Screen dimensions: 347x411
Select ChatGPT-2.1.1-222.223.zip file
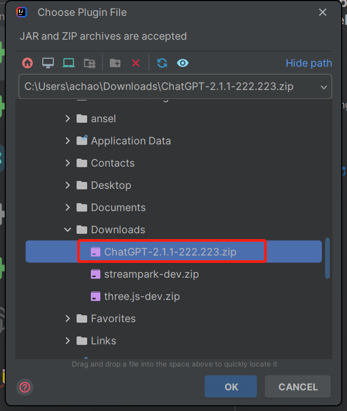pos(170,252)
